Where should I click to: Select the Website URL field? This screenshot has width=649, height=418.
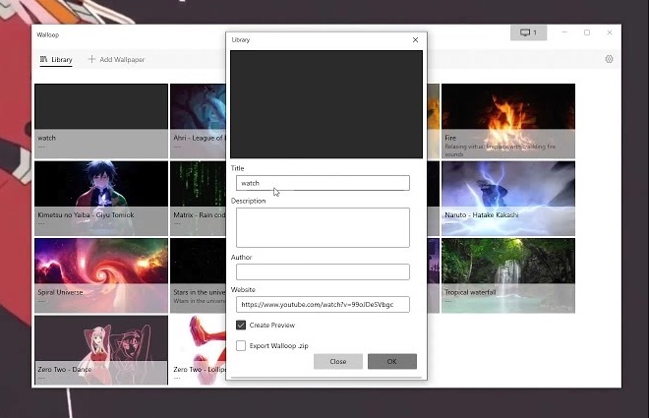point(323,304)
